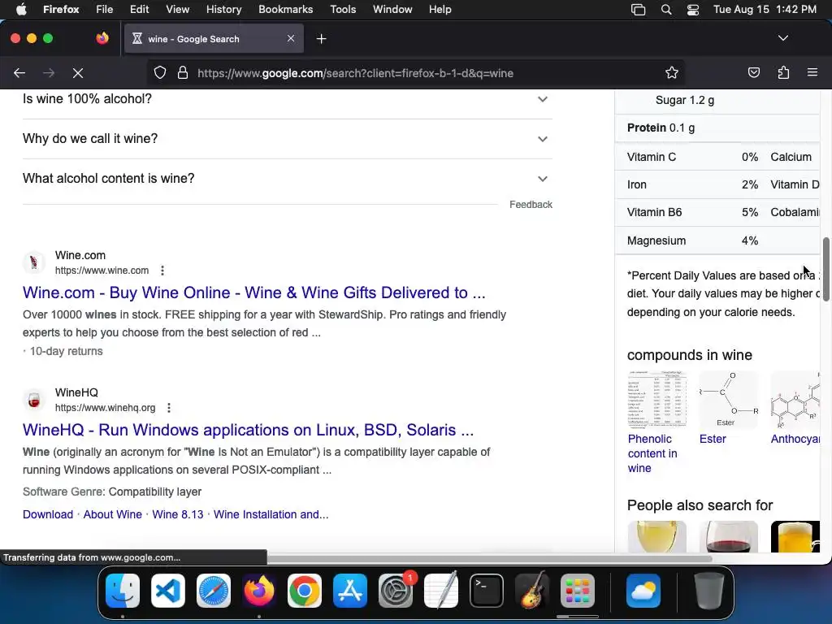Screen dimensions: 832x624
Task: Open System Settings from dock
Action: (x=396, y=591)
